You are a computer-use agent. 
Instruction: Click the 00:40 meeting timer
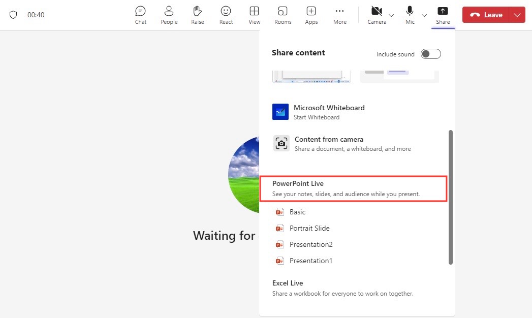pyautogui.click(x=36, y=15)
